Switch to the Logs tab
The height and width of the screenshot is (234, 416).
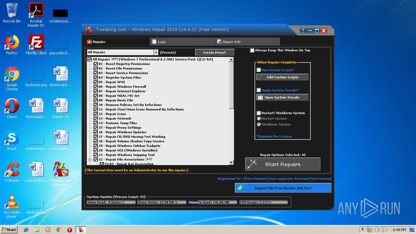click(182, 42)
